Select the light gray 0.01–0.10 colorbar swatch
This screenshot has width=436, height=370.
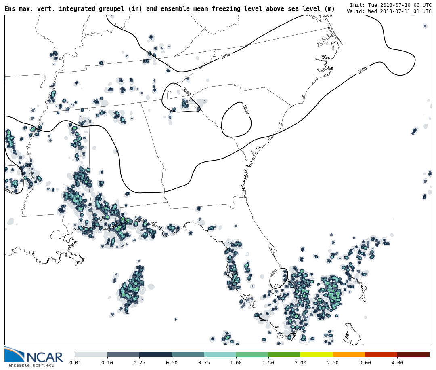[x=91, y=354]
